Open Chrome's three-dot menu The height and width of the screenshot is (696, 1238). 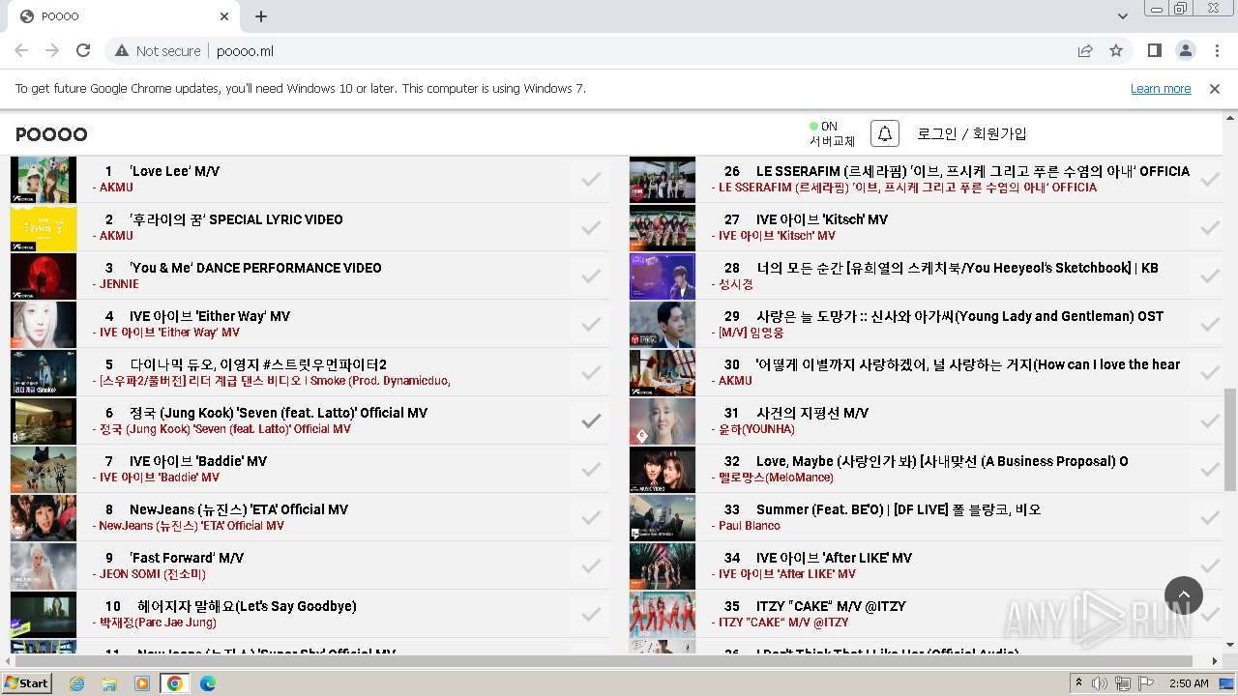coord(1216,50)
